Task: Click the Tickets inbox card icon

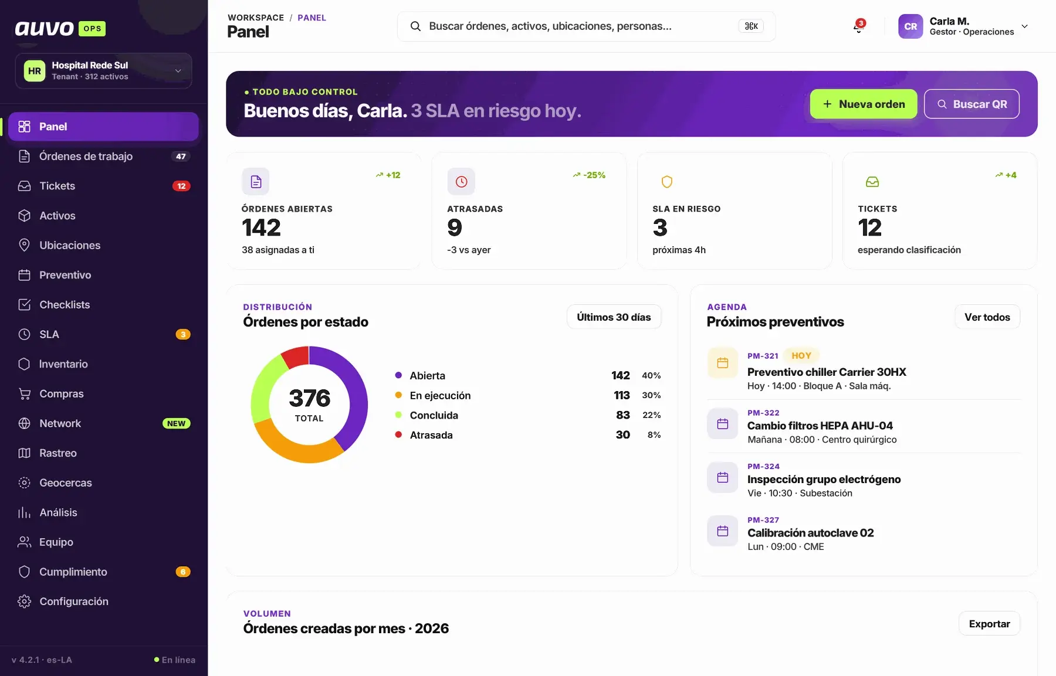Action: point(872,182)
